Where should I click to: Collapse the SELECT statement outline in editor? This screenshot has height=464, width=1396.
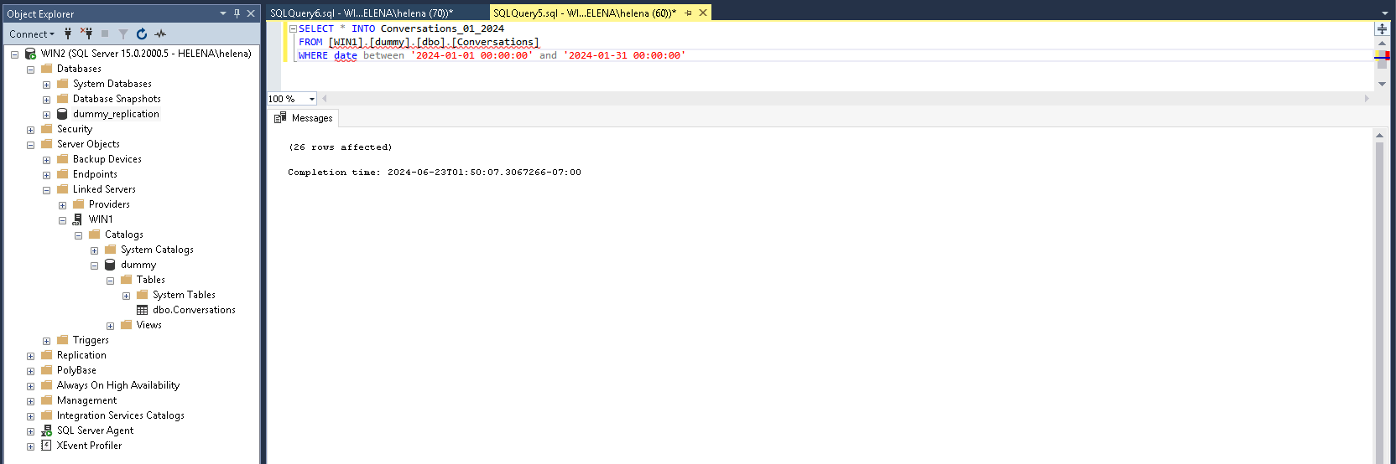[x=293, y=28]
